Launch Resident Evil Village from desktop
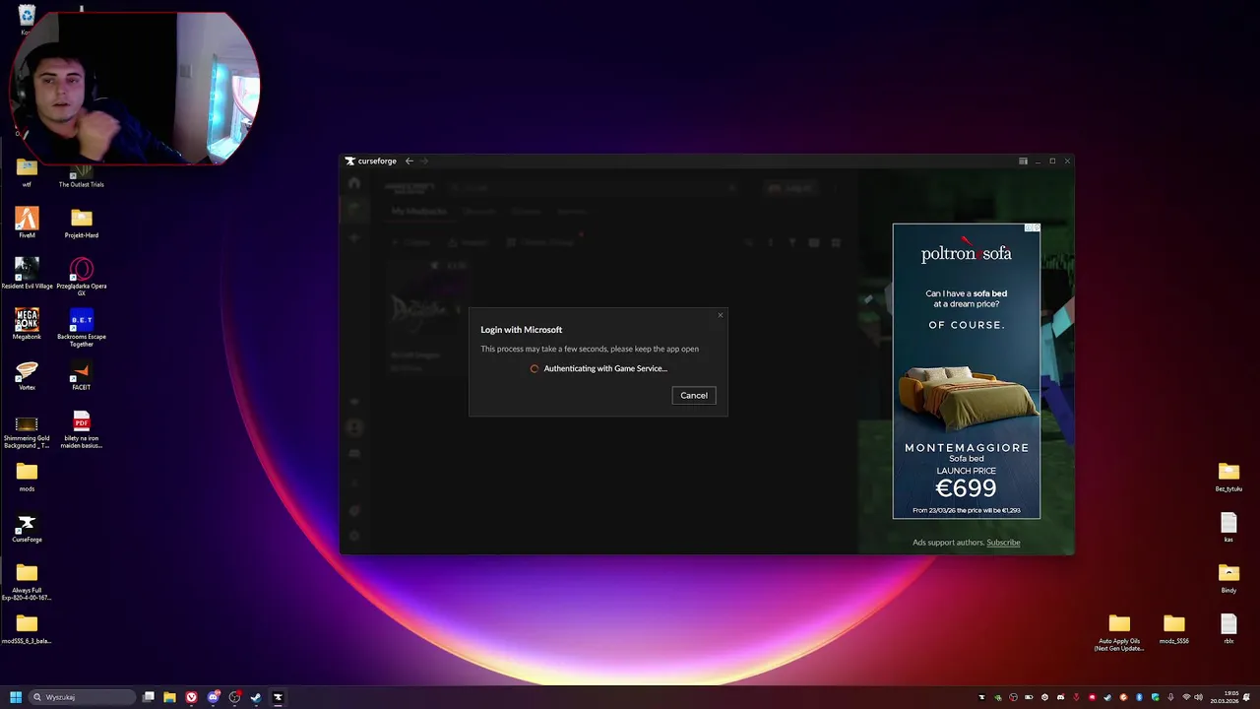 pyautogui.click(x=27, y=273)
